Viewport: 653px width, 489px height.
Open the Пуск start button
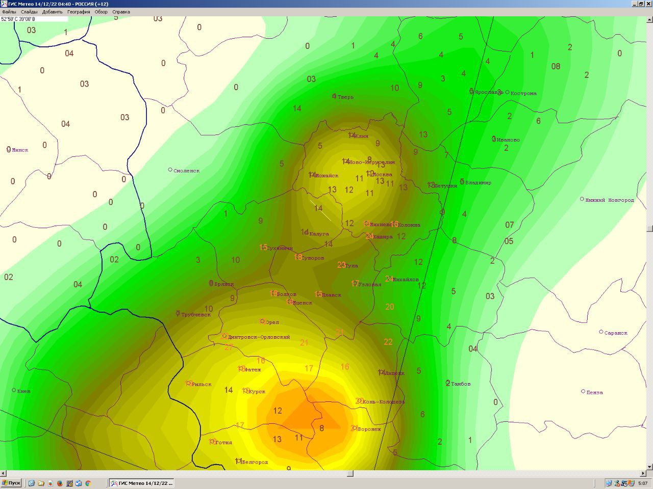11,483
